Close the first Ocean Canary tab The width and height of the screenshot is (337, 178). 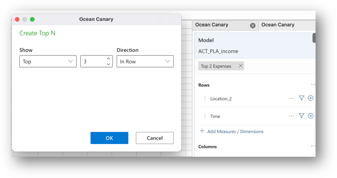[253, 26]
